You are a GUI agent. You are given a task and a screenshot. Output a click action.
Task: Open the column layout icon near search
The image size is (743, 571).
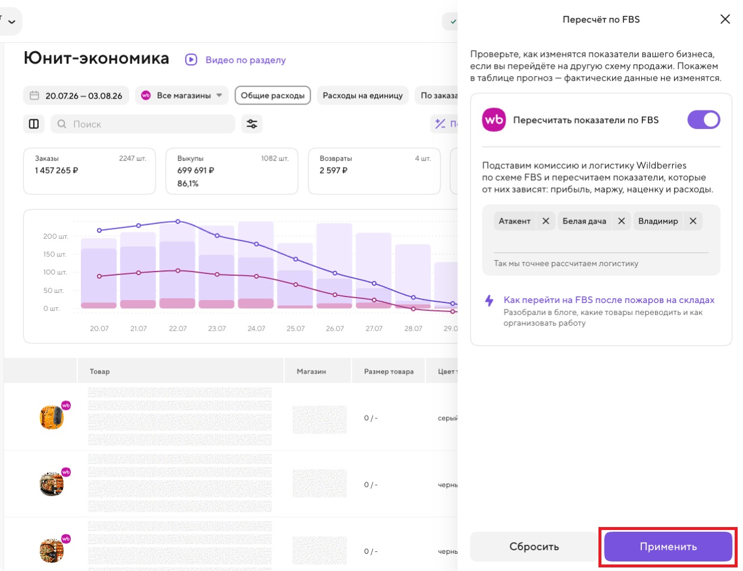pyautogui.click(x=34, y=124)
